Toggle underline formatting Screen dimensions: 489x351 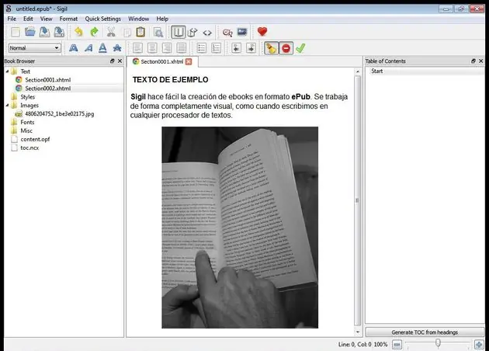click(102, 48)
